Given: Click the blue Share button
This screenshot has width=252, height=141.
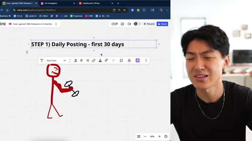Looking at the screenshot, I should pos(162,24).
